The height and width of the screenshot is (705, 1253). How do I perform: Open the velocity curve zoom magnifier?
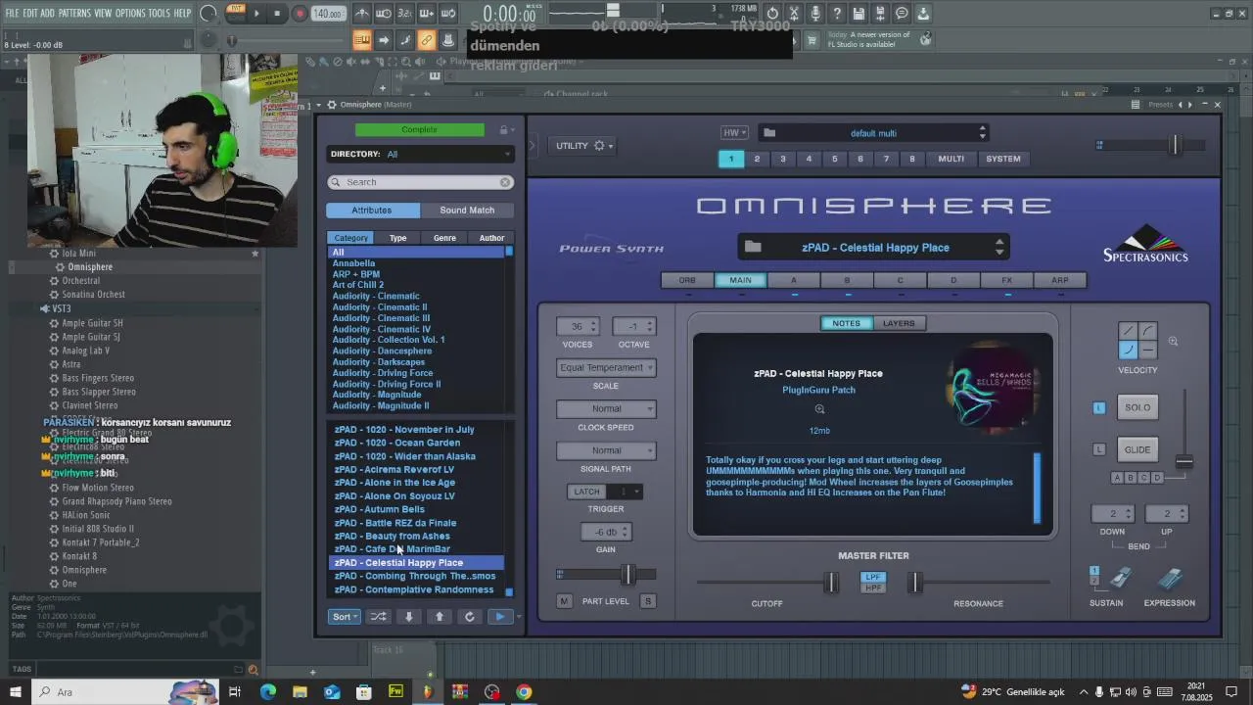point(1173,342)
